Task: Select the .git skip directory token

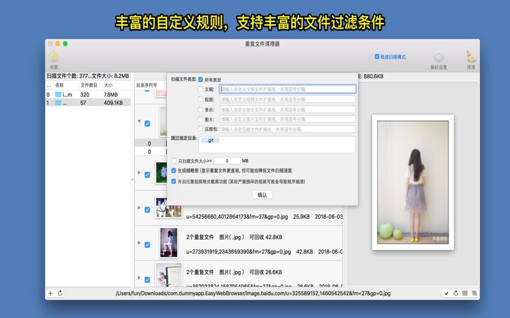Action: pyautogui.click(x=210, y=140)
